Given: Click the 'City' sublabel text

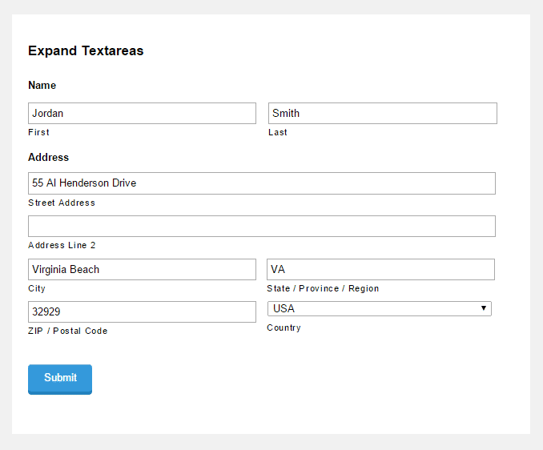Looking at the screenshot, I should click(x=37, y=288).
